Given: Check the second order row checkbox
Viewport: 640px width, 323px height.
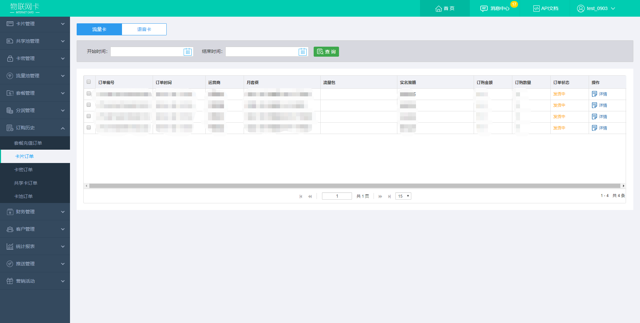Looking at the screenshot, I should [x=89, y=105].
